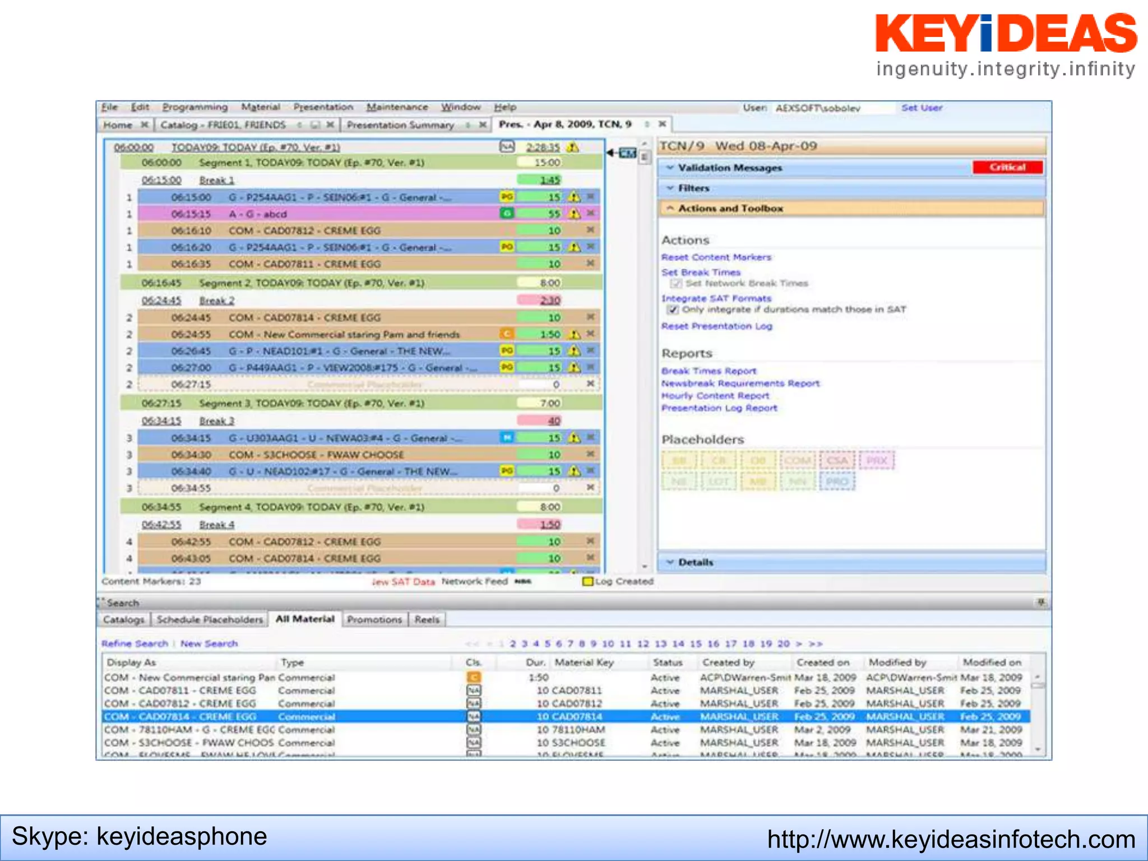
Task: Open the Maintenance menu
Action: pos(397,107)
